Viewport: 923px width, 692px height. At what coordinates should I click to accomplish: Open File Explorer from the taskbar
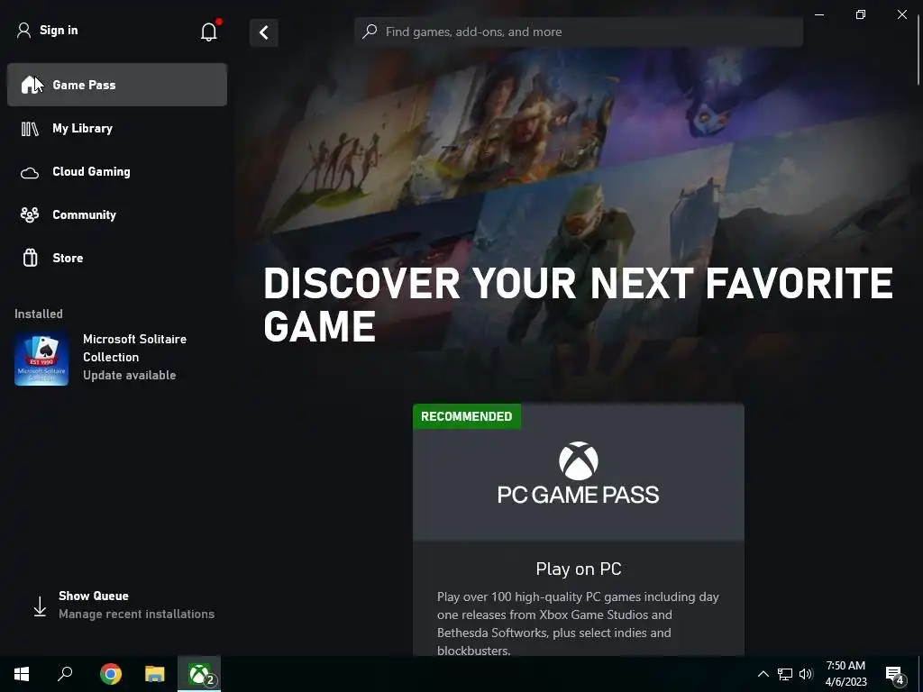pos(155,674)
